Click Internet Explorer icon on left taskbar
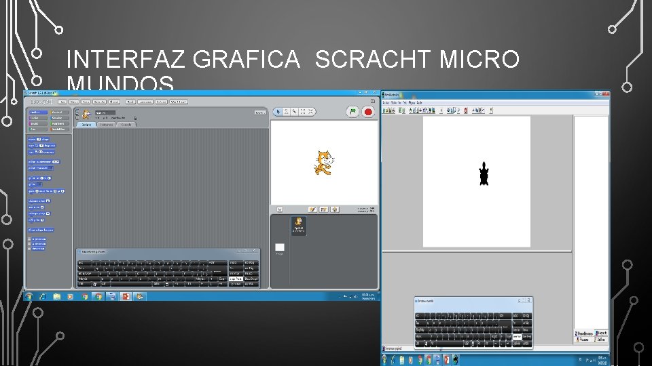 click(x=42, y=296)
